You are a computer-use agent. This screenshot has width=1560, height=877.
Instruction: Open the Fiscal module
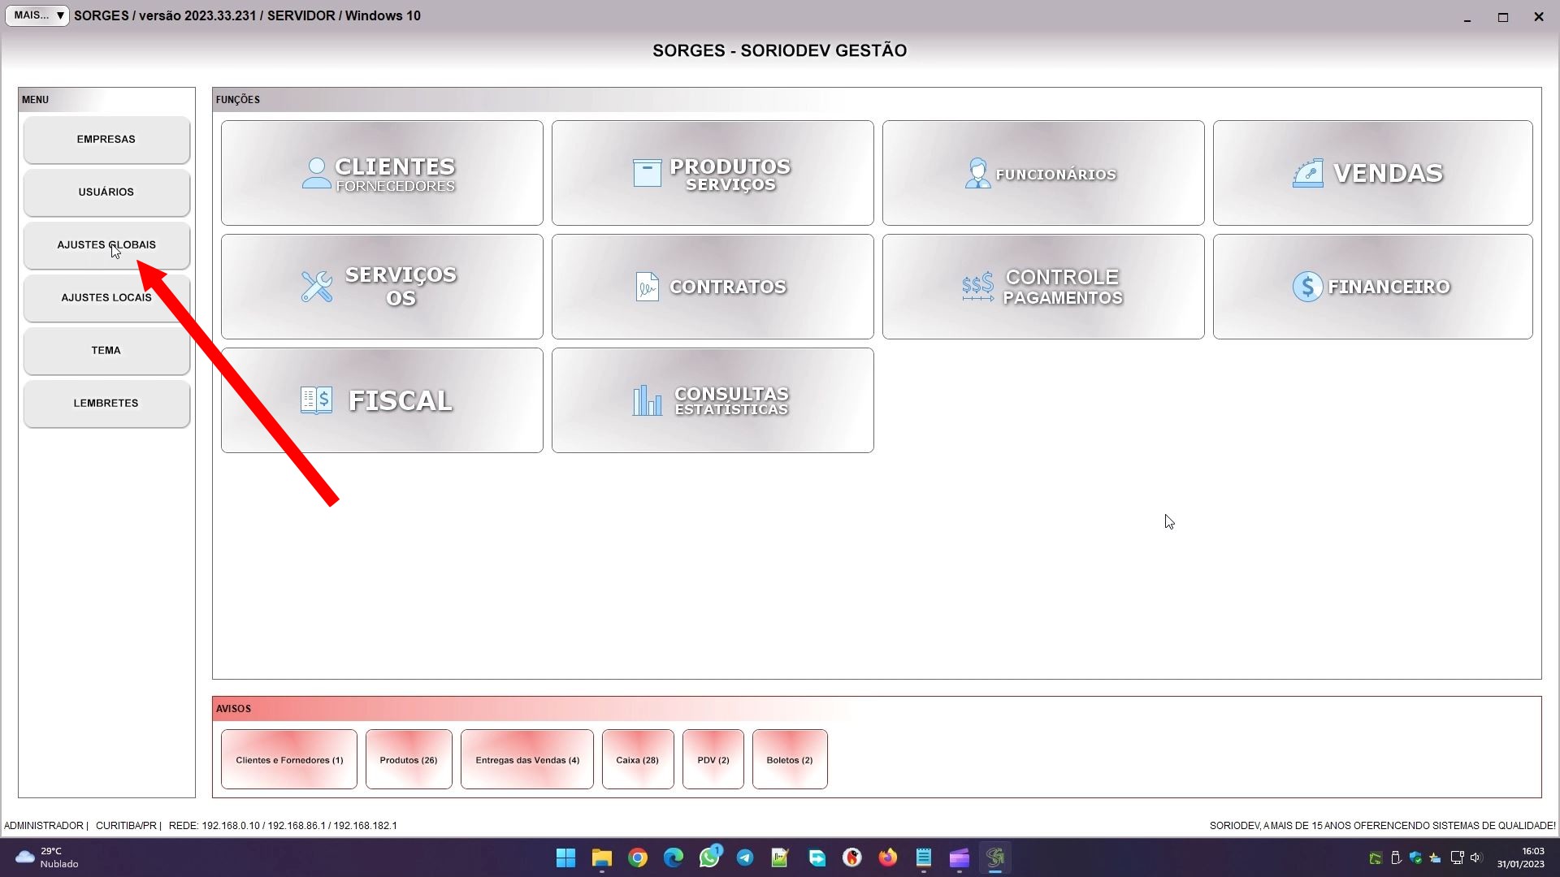click(x=382, y=400)
